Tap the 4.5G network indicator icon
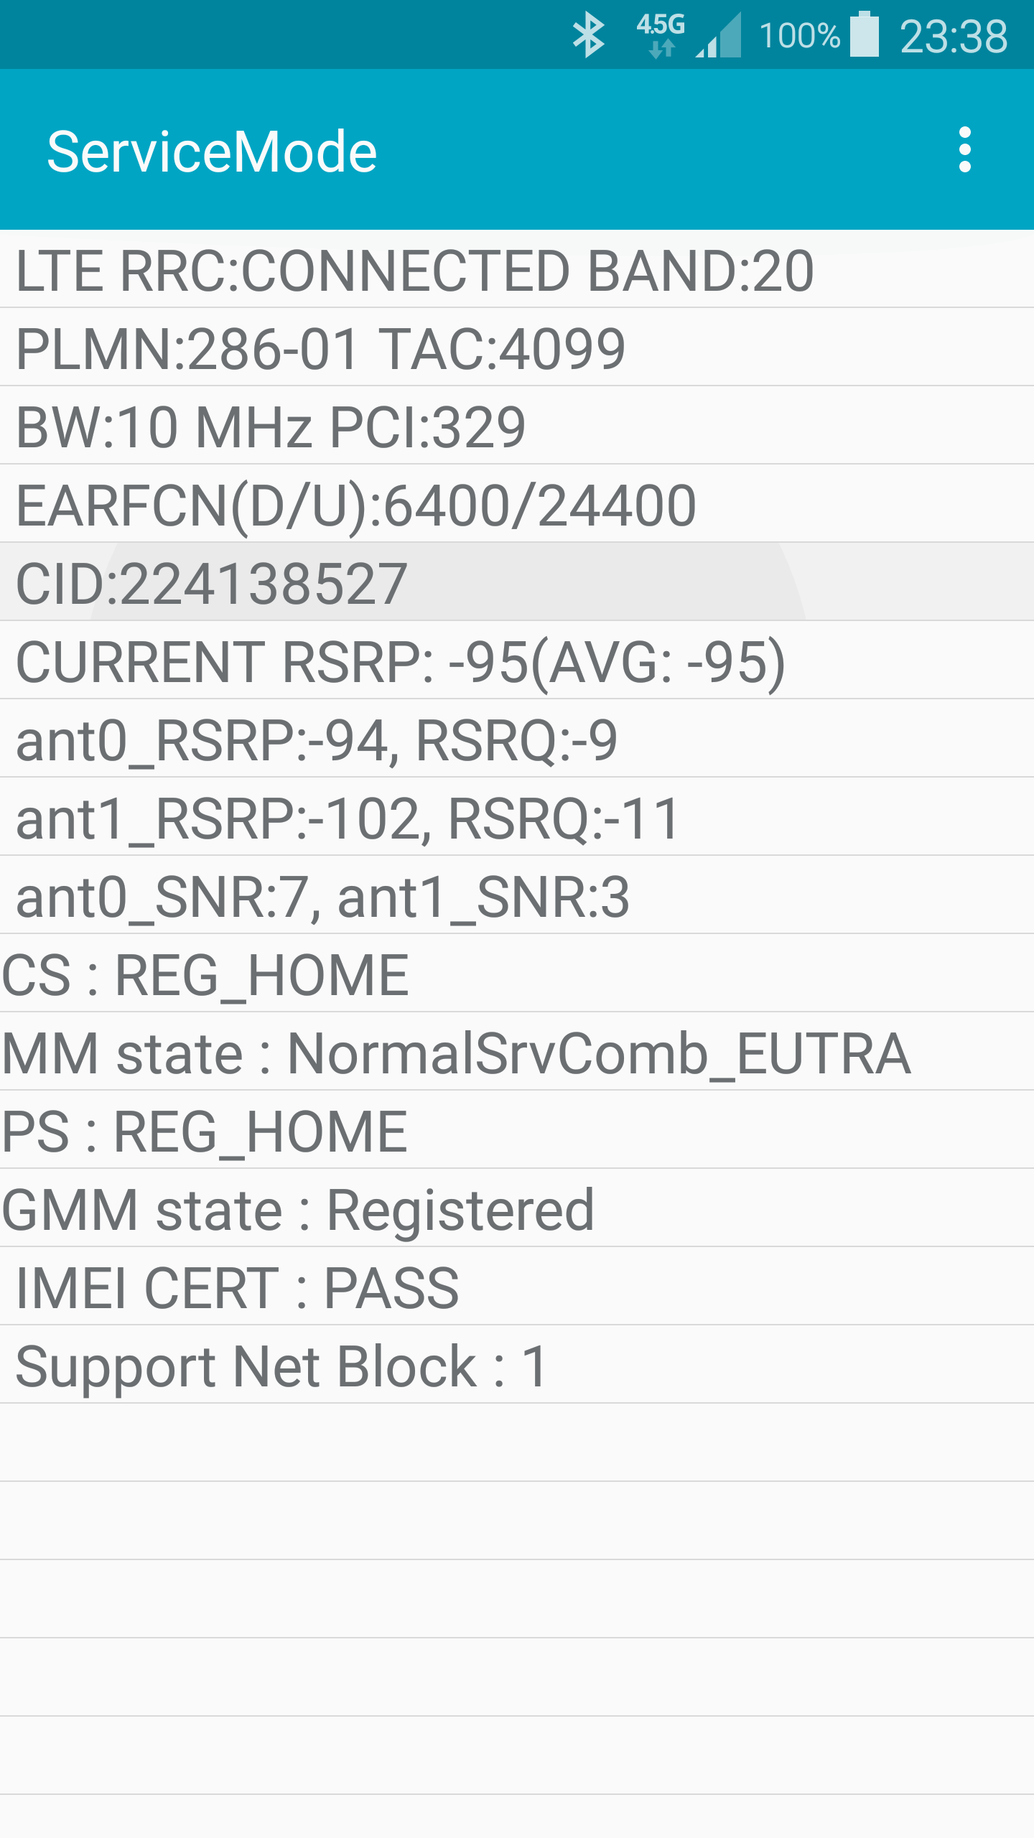The image size is (1034, 1838). [x=660, y=35]
